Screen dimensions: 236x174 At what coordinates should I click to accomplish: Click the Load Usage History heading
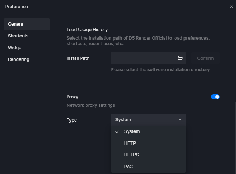pyautogui.click(x=87, y=30)
